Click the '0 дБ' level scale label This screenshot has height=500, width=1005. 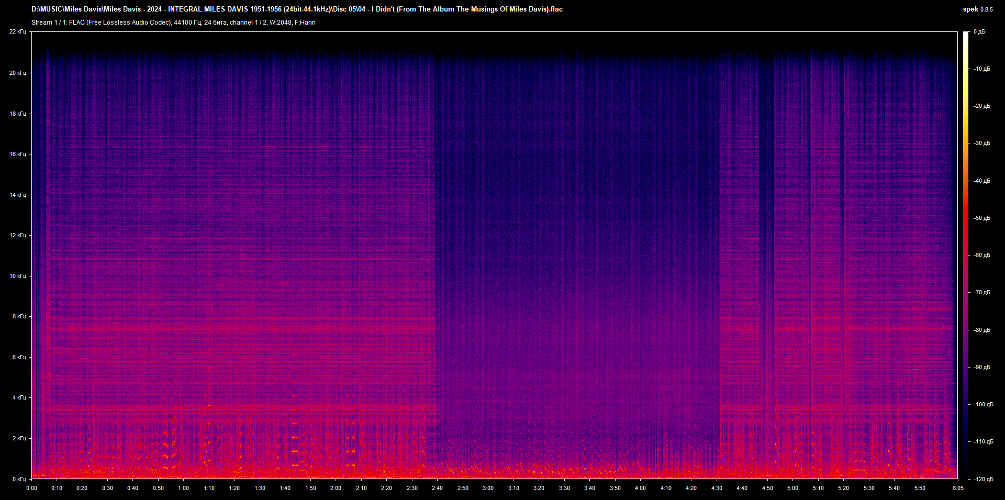(x=979, y=32)
